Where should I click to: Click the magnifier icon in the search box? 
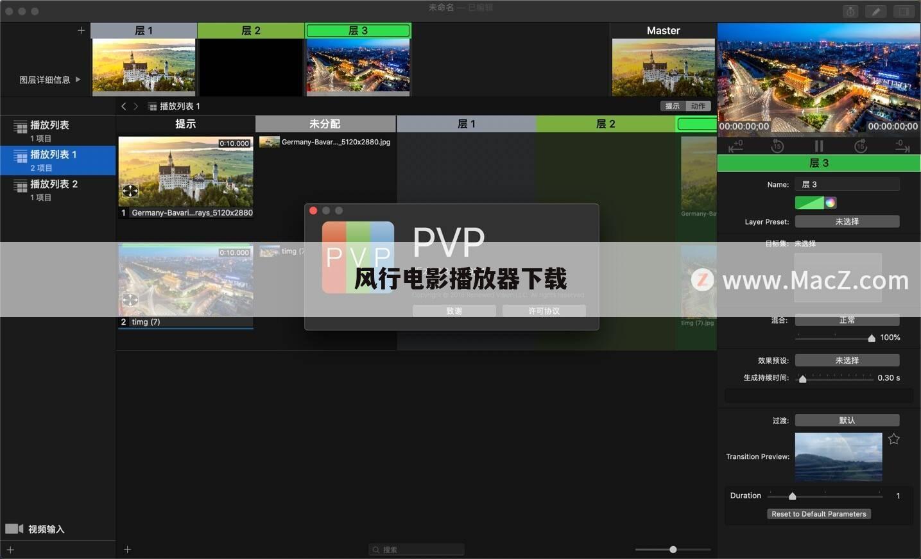376,550
